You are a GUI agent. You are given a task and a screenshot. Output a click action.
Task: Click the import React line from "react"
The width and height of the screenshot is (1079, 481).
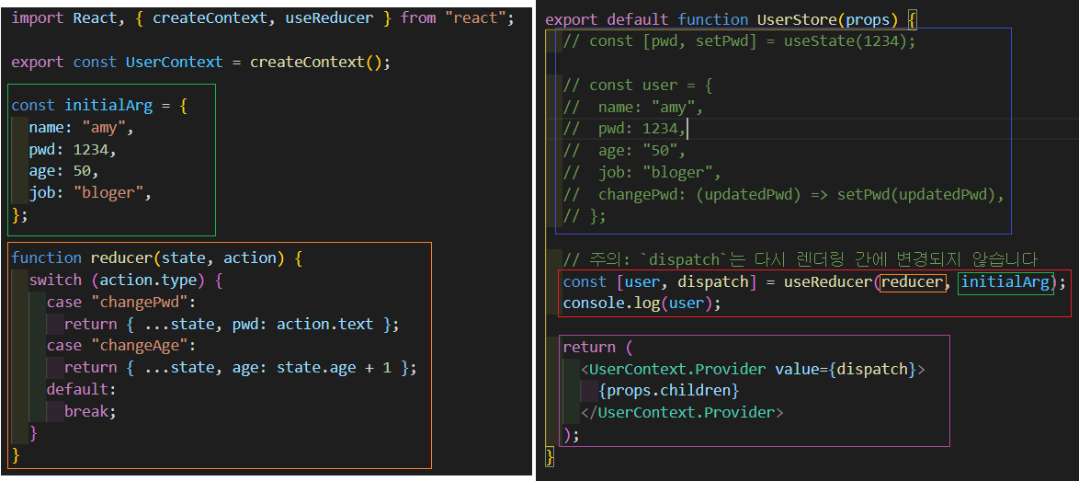pos(262,17)
